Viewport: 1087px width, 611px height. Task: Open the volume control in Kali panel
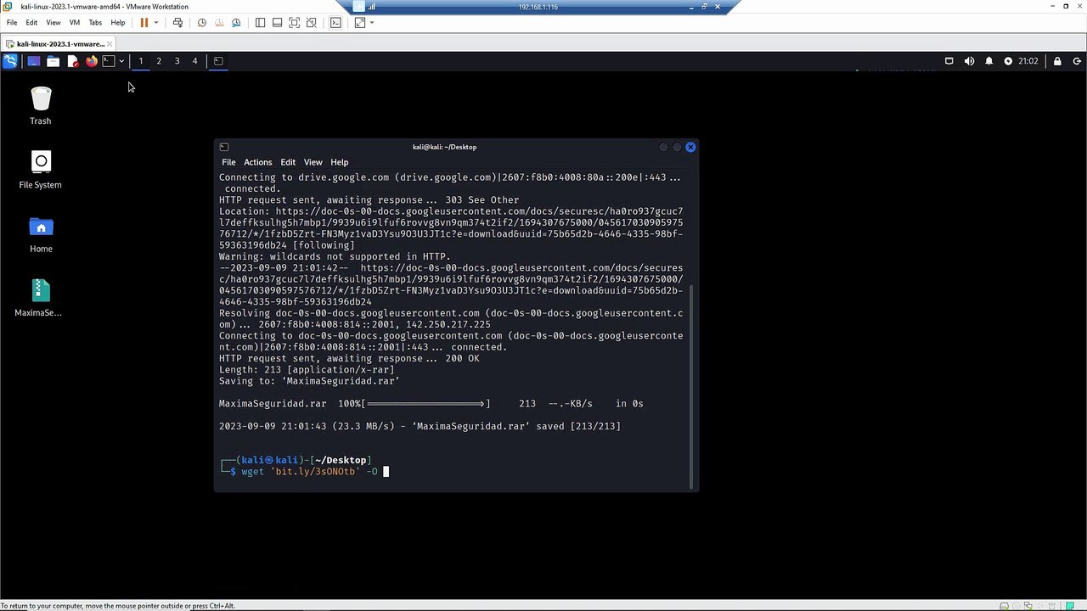969,61
